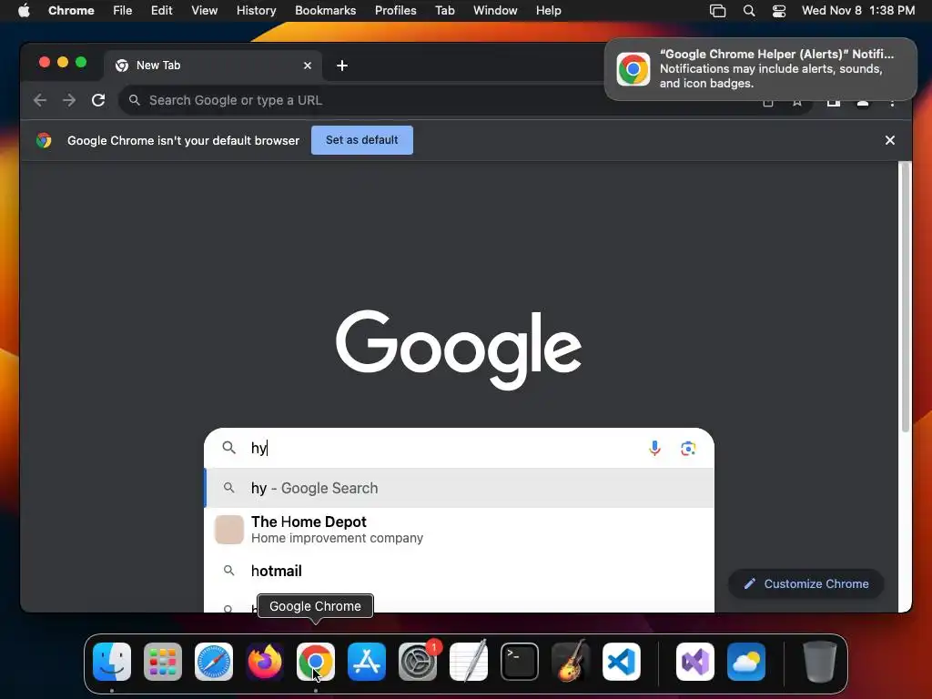Open Chrome's three-dot menu
This screenshot has height=699, width=932.
pos(892,104)
